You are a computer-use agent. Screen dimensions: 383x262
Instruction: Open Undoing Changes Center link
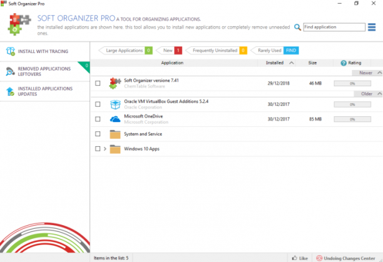coord(349,258)
